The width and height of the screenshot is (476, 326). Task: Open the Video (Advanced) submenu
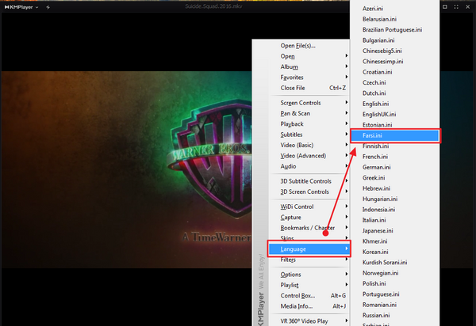[x=309, y=156]
